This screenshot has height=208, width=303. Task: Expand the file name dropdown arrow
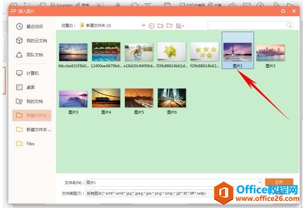(260, 182)
